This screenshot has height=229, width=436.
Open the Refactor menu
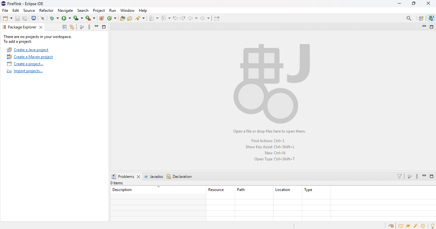pos(46,11)
